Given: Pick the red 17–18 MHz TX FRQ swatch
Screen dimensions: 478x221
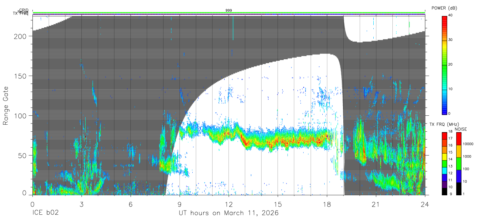Looking at the screenshot, I should click(445, 136).
